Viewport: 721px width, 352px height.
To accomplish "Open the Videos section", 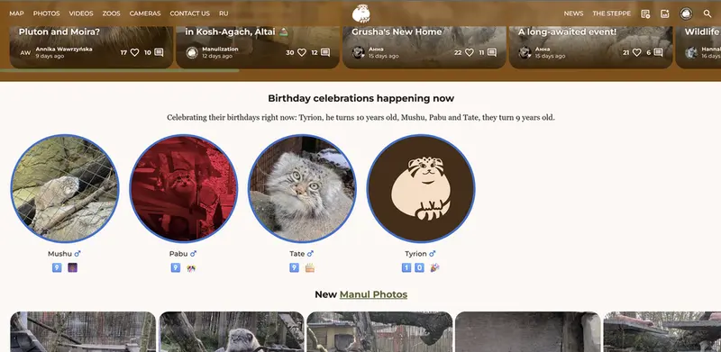I will (x=81, y=14).
